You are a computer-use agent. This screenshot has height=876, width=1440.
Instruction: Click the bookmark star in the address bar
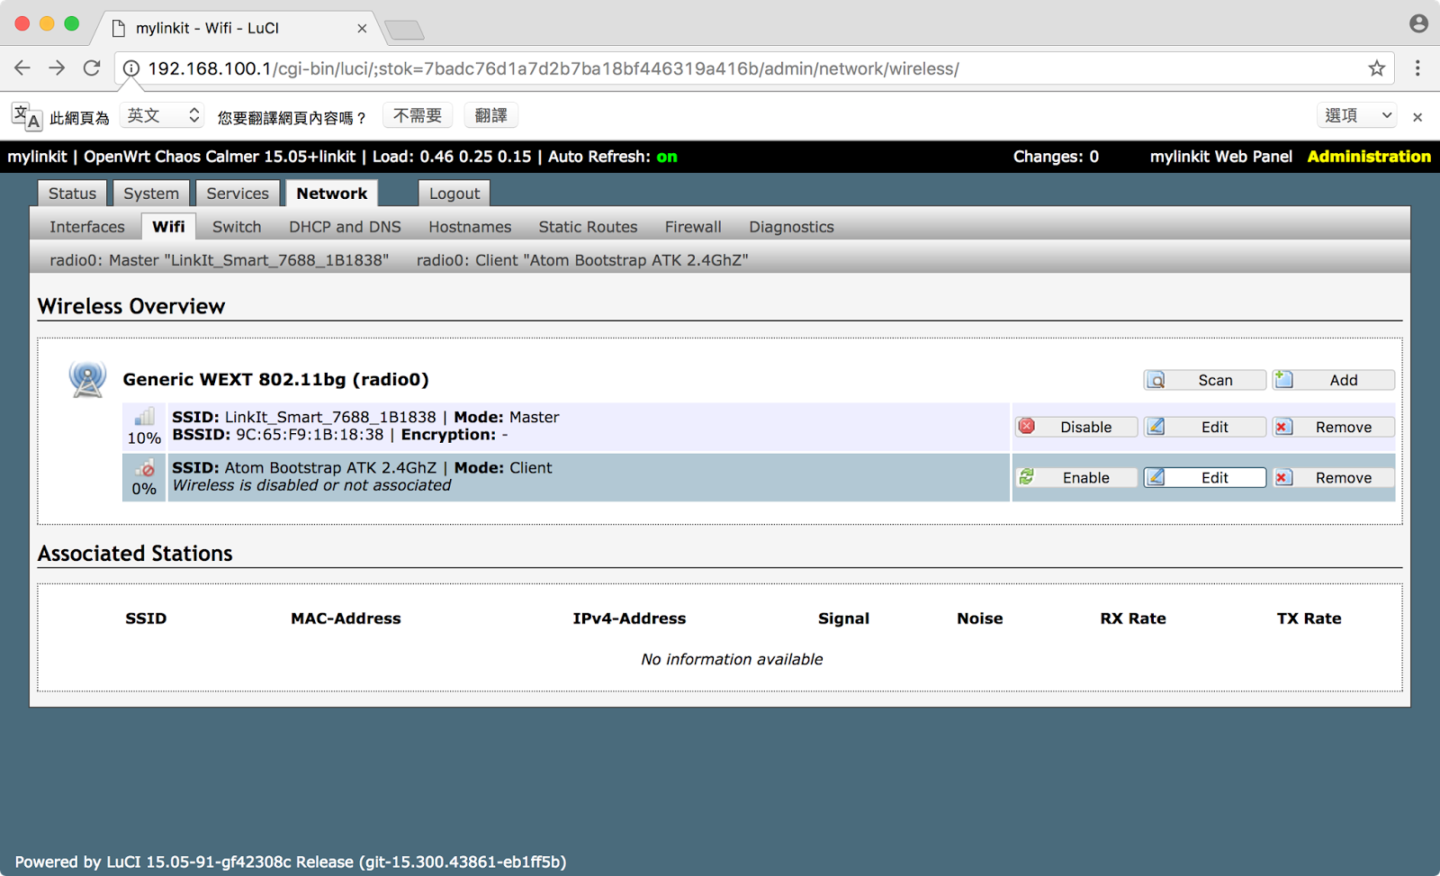(x=1376, y=68)
